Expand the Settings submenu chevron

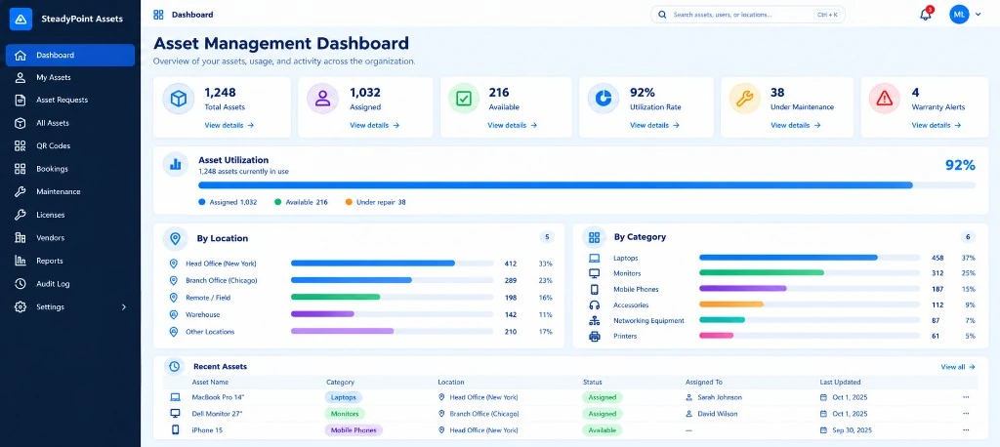coord(124,306)
